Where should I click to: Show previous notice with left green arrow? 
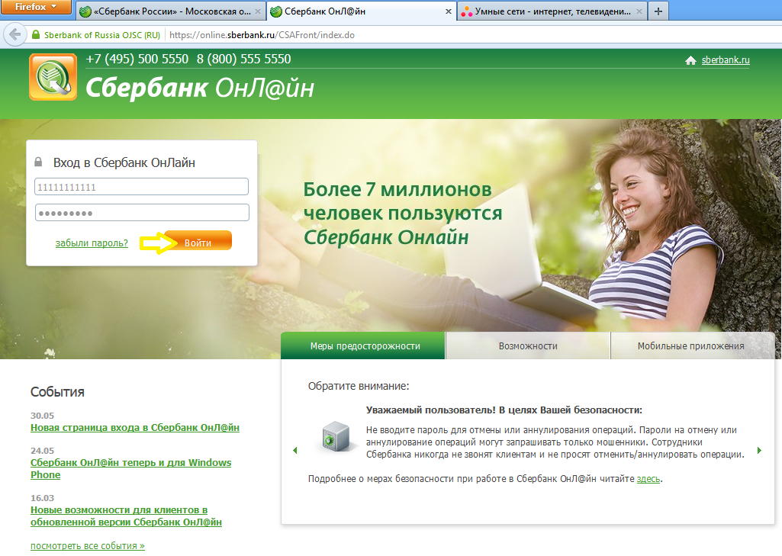[295, 451]
